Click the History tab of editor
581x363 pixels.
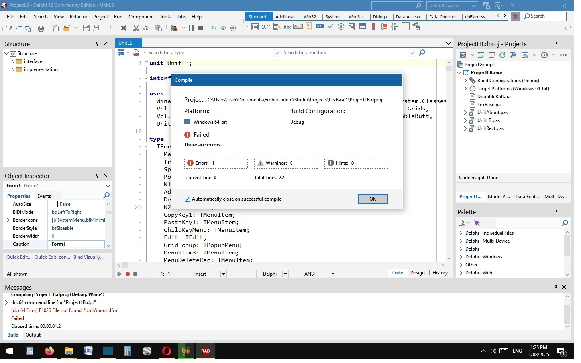[440, 273]
